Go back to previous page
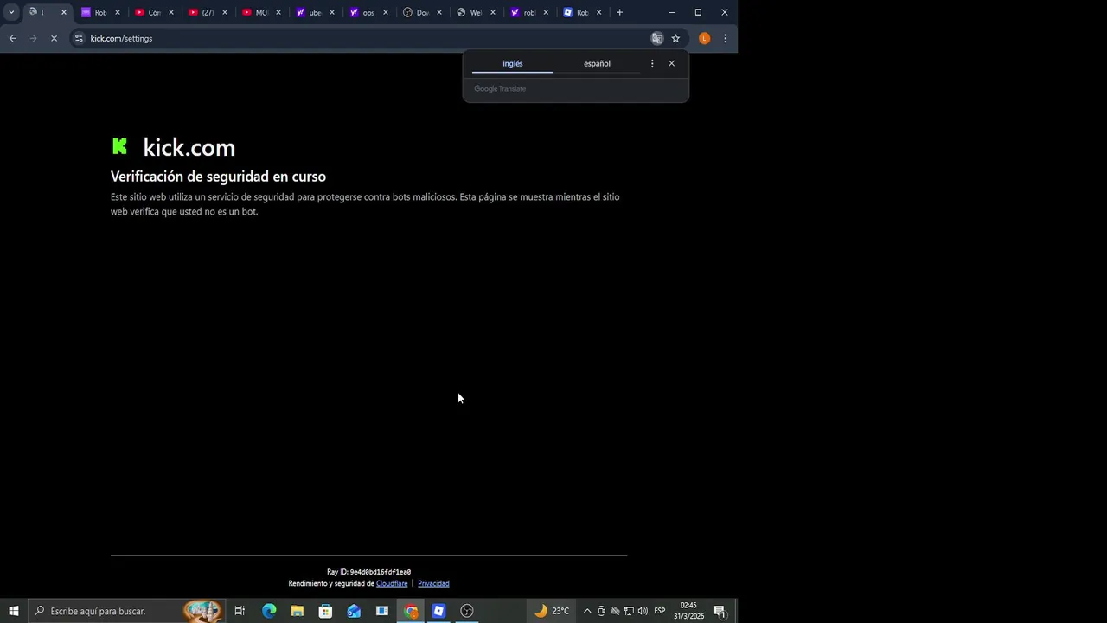 (12, 38)
